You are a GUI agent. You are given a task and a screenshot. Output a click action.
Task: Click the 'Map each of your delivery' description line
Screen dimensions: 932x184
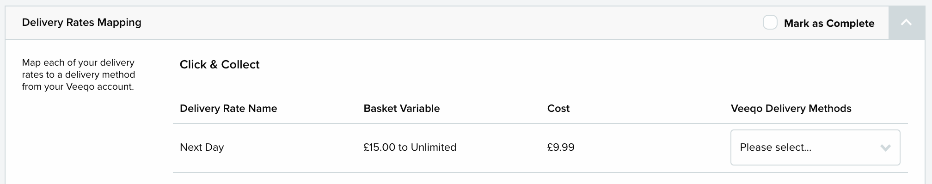pyautogui.click(x=78, y=62)
